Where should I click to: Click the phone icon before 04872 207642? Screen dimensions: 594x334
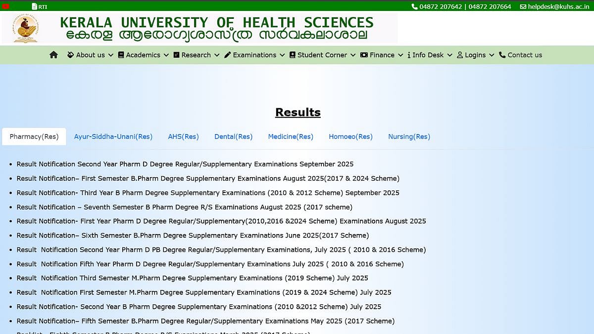coord(416,6)
